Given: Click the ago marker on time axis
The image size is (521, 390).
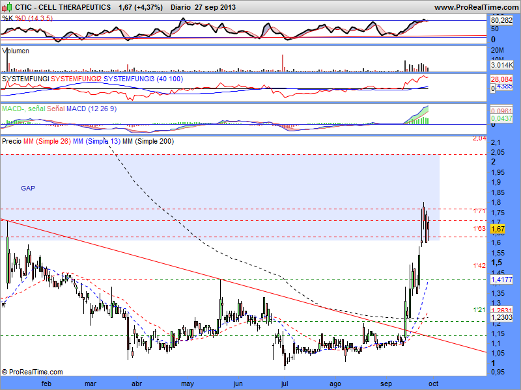Looking at the screenshot, I should pyautogui.click(x=335, y=384).
